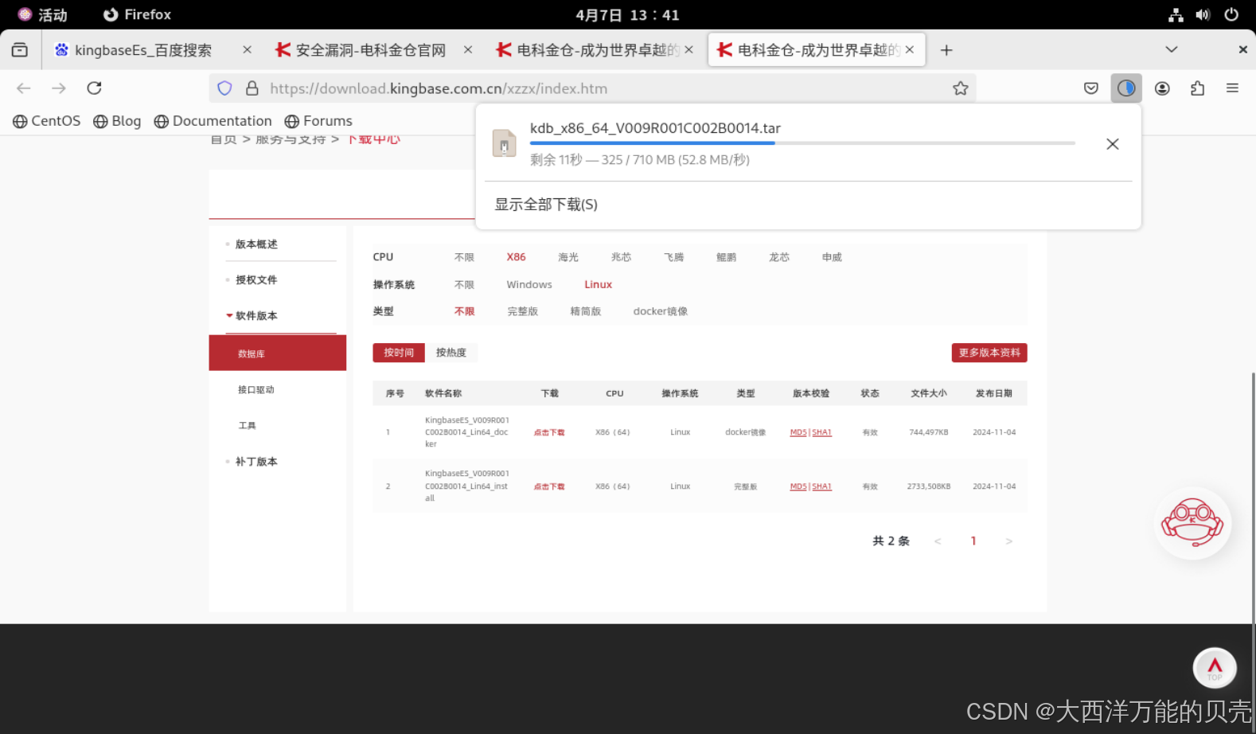Click the red robot assistant chat icon
Image resolution: width=1256 pixels, height=734 pixels.
coord(1192,523)
